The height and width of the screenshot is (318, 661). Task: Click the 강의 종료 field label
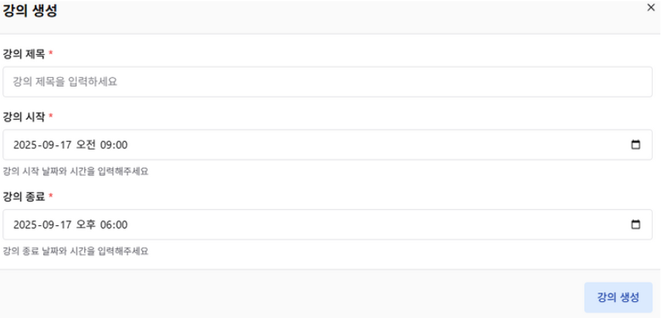(x=24, y=197)
